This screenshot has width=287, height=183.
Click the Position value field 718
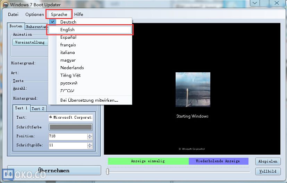[x=68, y=136]
